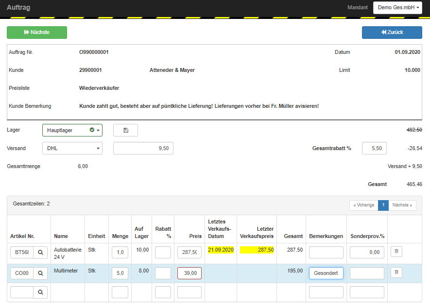This screenshot has width=430, height=306.
Task: Edit Menge field for Autobatterie
Action: 120,252
